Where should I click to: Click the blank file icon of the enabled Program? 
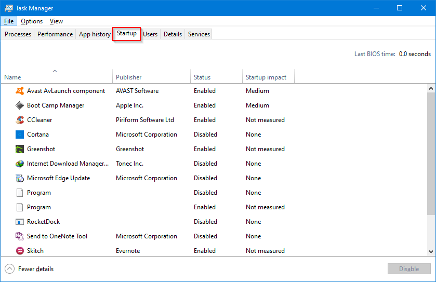[x=20, y=207]
